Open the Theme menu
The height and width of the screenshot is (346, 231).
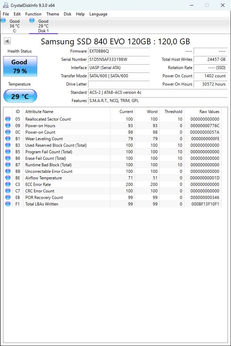tap(53, 14)
